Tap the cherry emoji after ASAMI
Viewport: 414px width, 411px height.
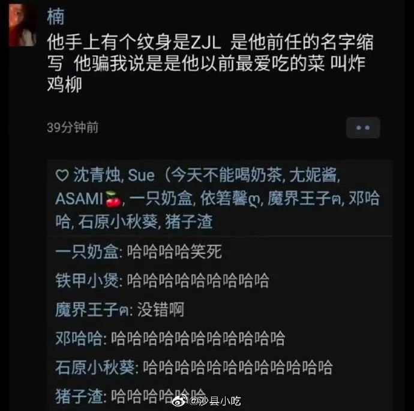point(113,199)
